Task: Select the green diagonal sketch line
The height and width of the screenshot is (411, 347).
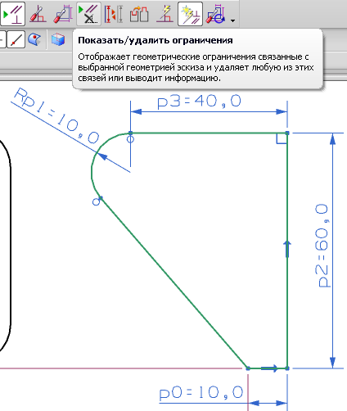Action: pyautogui.click(x=174, y=282)
